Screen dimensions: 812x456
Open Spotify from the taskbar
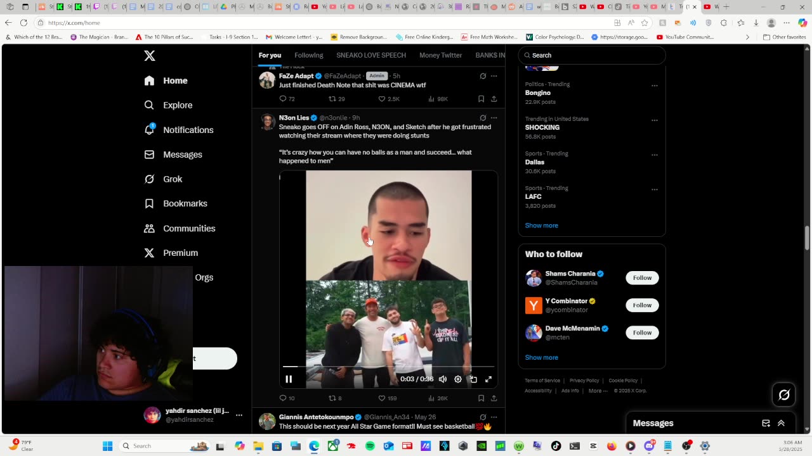coord(370,446)
